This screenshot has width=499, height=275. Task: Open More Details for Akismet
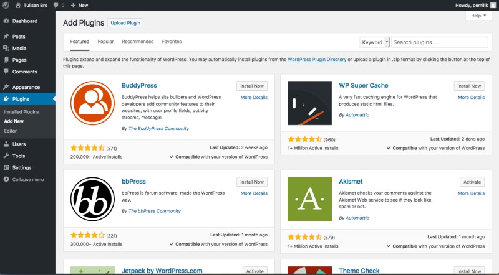pyautogui.click(x=472, y=193)
